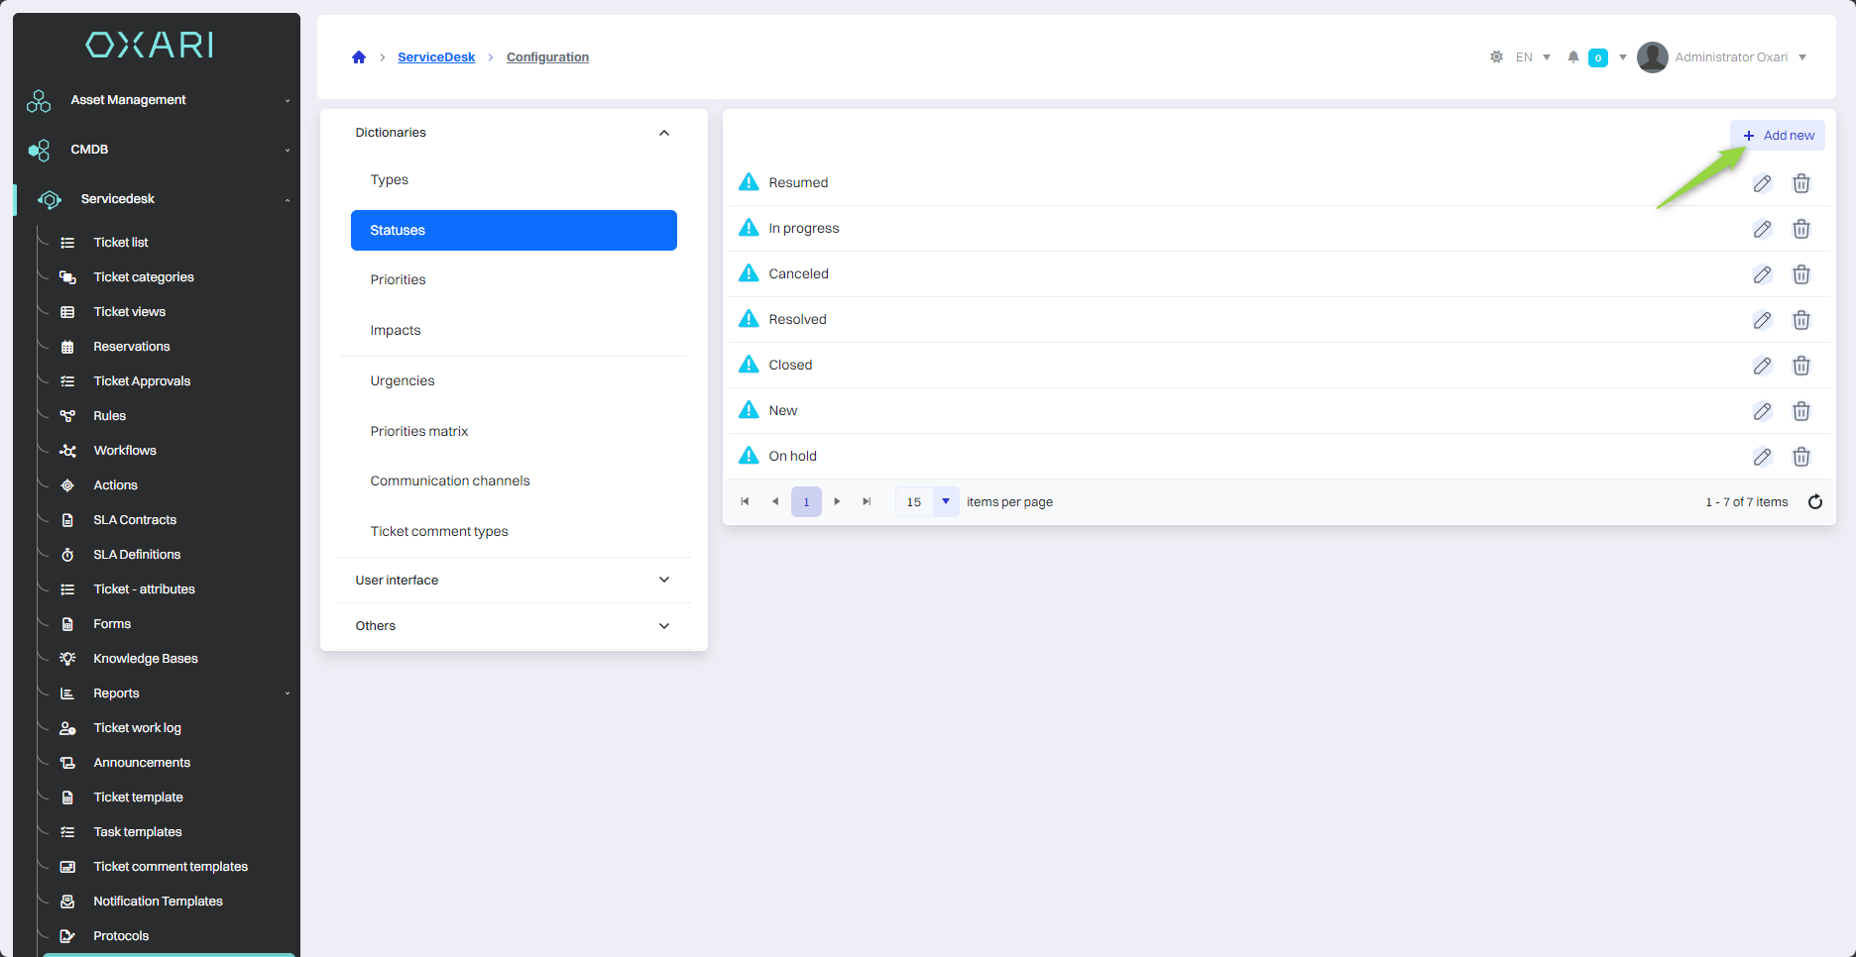Delete the On hold status
This screenshot has height=957, width=1856.
point(1801,457)
